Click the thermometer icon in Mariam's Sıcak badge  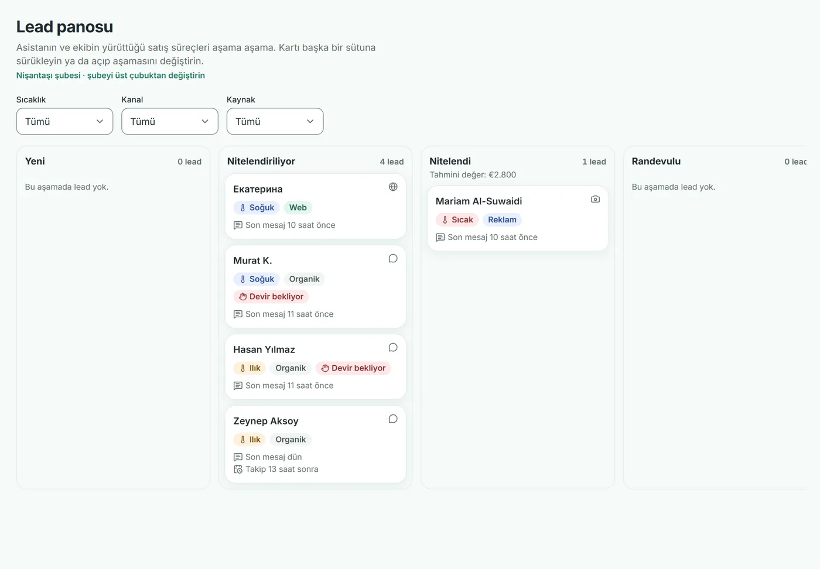click(445, 220)
